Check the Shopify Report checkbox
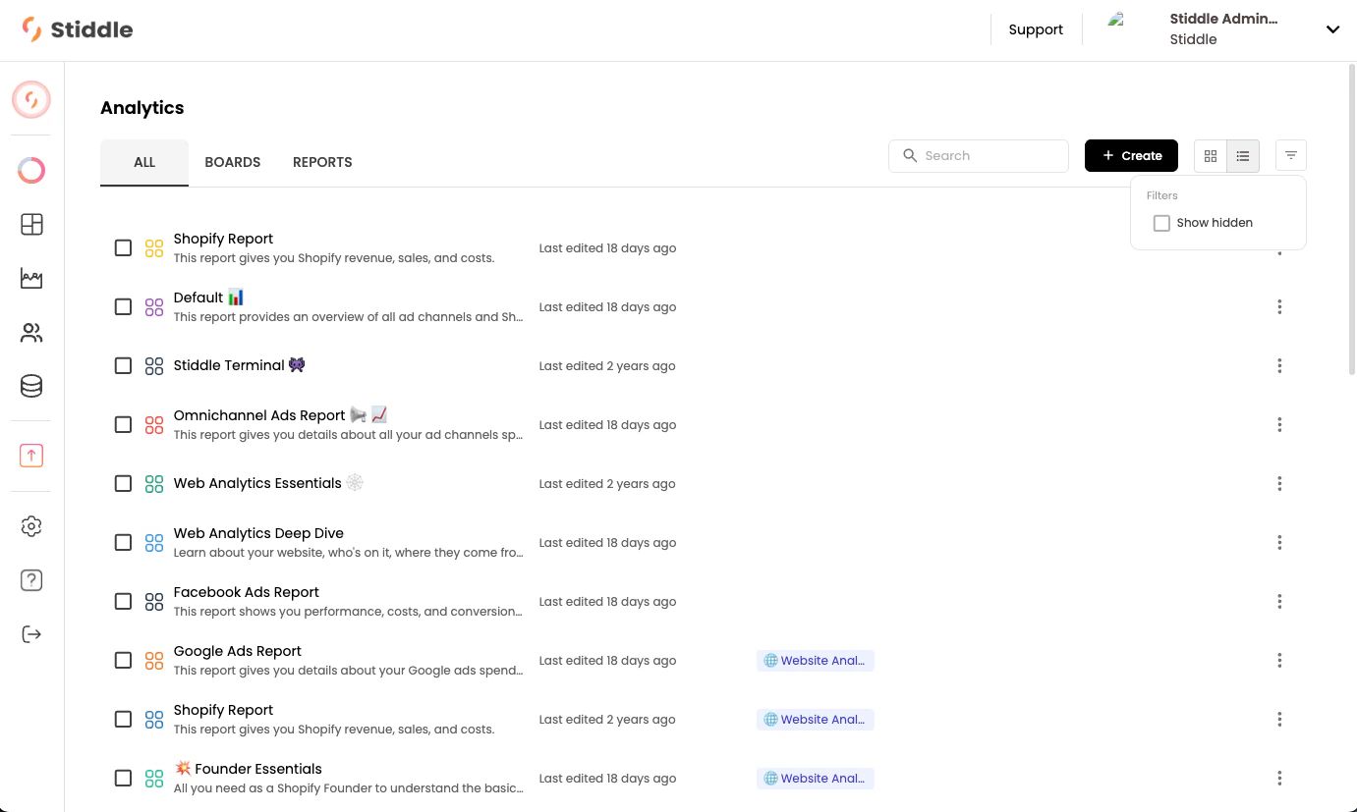 123,247
